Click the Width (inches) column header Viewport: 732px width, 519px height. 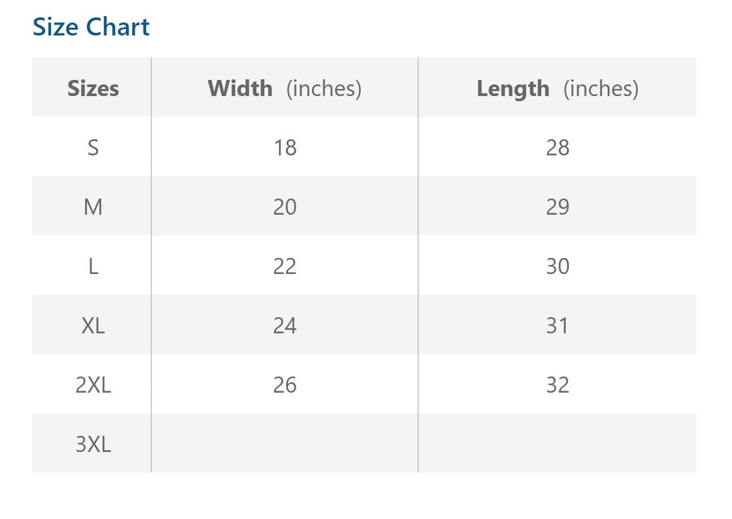tap(284, 88)
